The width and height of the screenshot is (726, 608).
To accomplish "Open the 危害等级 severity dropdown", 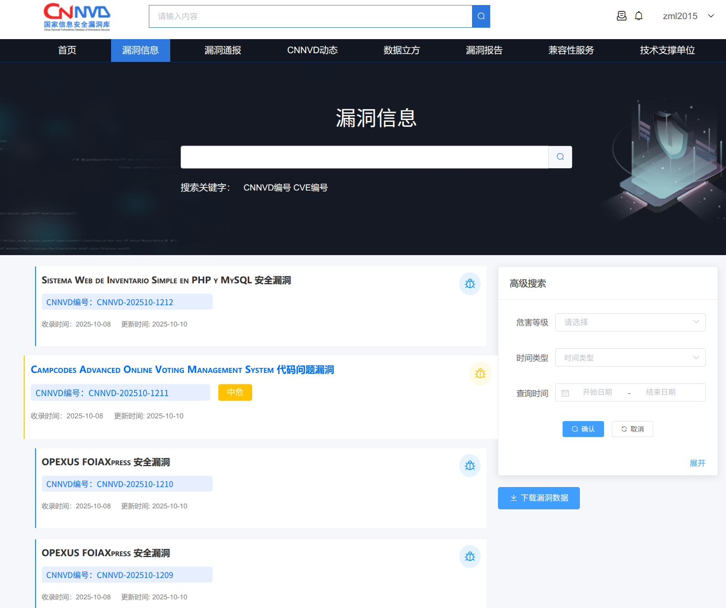I will pyautogui.click(x=630, y=322).
